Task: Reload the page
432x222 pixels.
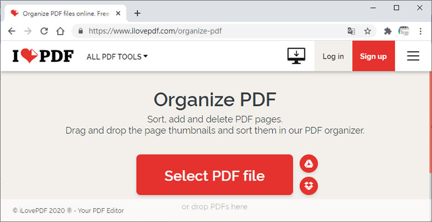Action: [x=44, y=31]
